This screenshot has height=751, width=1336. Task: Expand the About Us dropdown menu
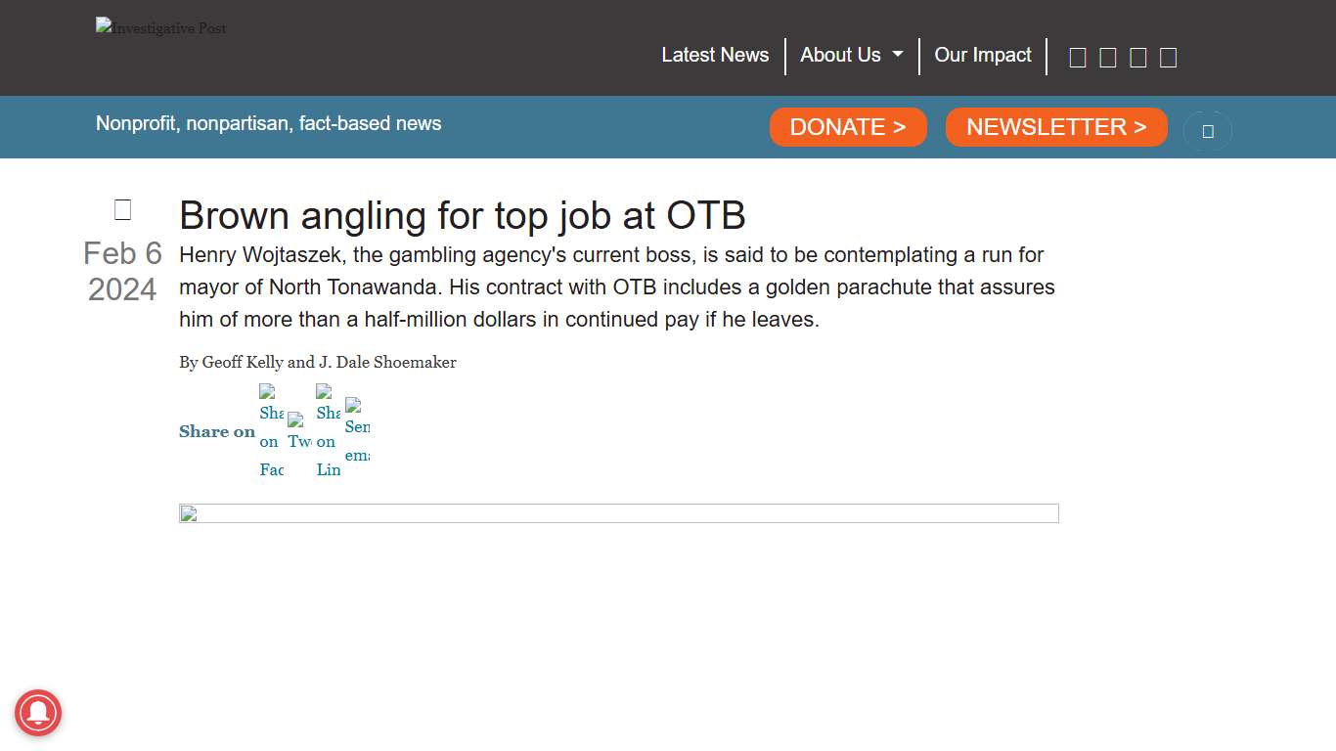pyautogui.click(x=851, y=56)
